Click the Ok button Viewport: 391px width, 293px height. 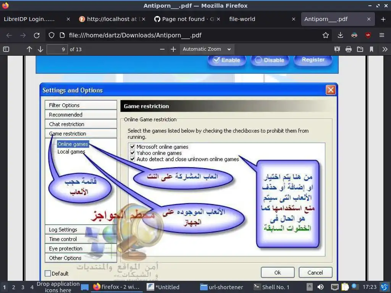pyautogui.click(x=278, y=272)
